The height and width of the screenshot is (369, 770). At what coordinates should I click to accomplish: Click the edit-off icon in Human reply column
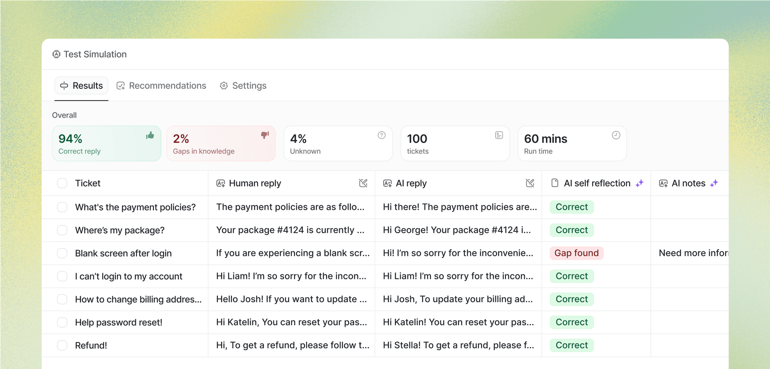point(363,183)
